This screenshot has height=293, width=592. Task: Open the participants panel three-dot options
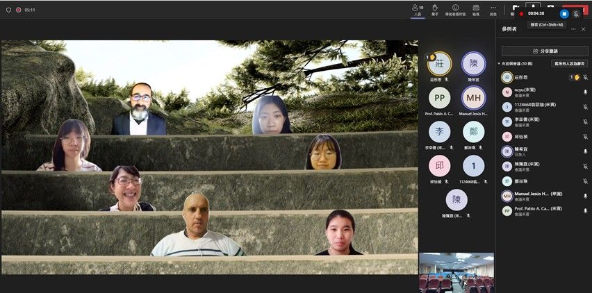pos(573,29)
